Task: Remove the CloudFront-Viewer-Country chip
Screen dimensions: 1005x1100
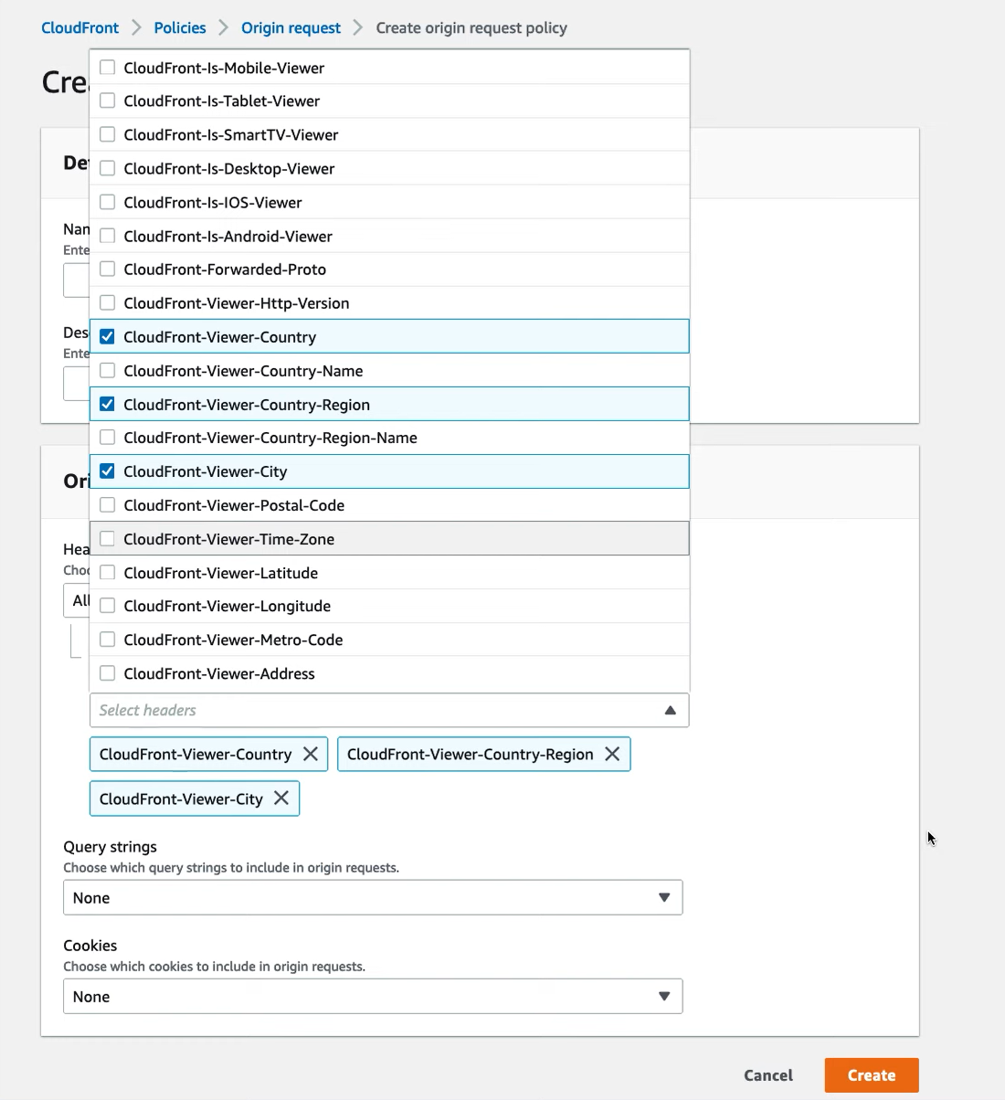Action: click(311, 754)
